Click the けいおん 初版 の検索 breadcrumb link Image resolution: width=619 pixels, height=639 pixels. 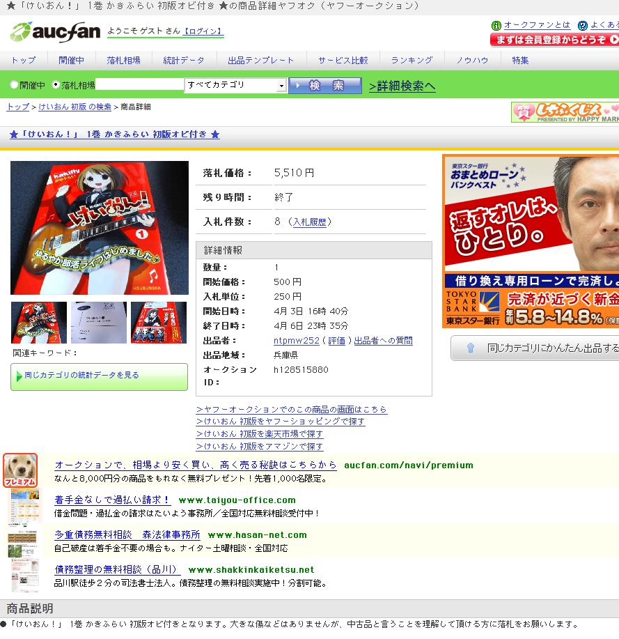coord(75,107)
